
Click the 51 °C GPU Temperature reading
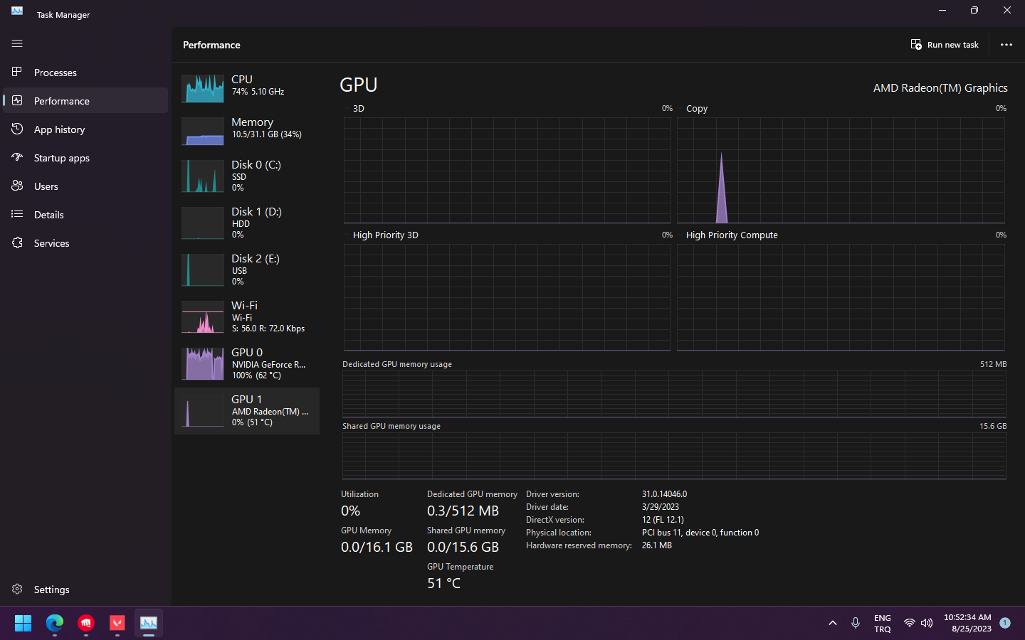(443, 584)
